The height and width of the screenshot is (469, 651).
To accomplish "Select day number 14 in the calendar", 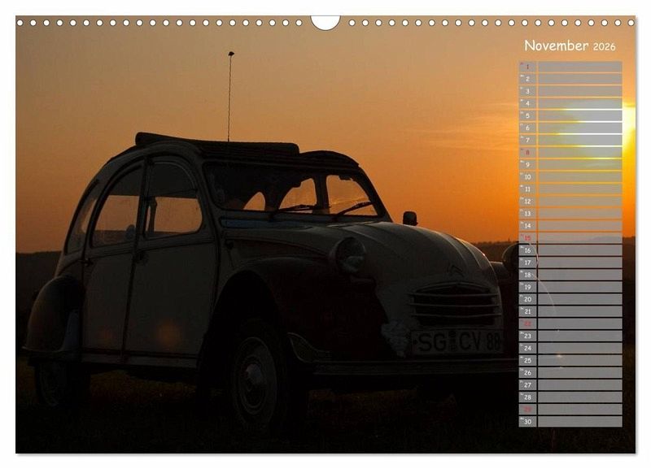I will click(x=527, y=226).
